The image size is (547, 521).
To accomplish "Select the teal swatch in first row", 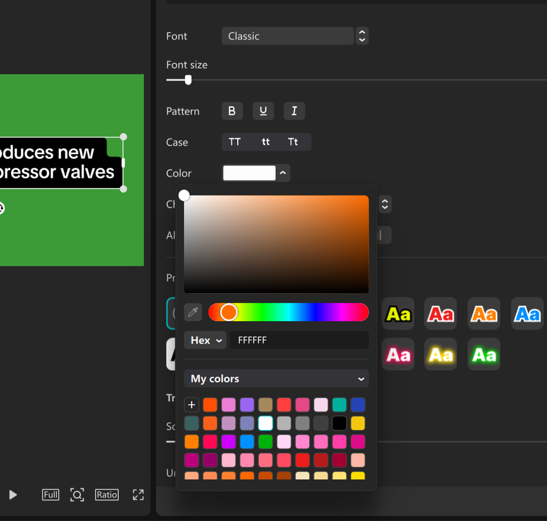I will [339, 404].
